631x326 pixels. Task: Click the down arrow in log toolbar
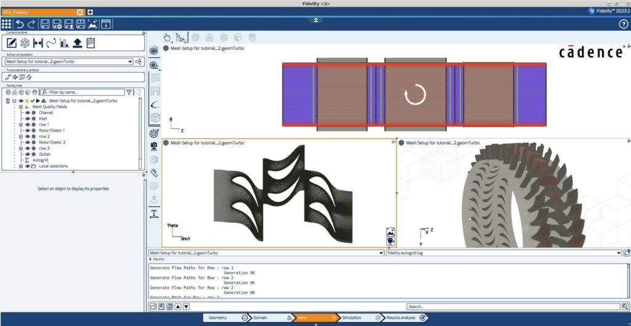(186, 307)
